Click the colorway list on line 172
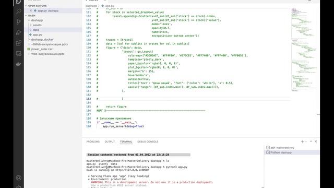Screen dimensions: 334x188 pyautogui.click(x=188, y=55)
